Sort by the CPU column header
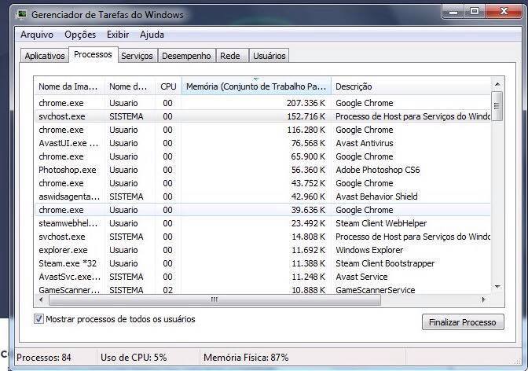The image size is (528, 371). point(168,86)
